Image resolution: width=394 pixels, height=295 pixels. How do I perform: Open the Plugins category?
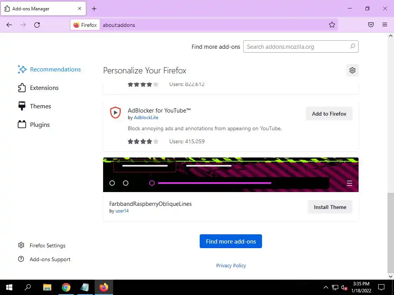click(34, 125)
